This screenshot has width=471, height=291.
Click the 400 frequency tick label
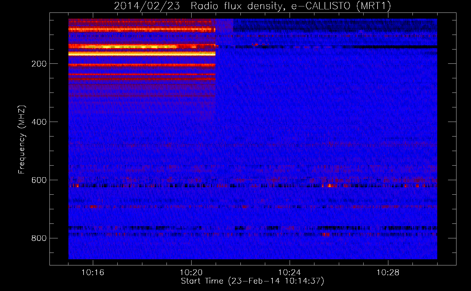39,122
